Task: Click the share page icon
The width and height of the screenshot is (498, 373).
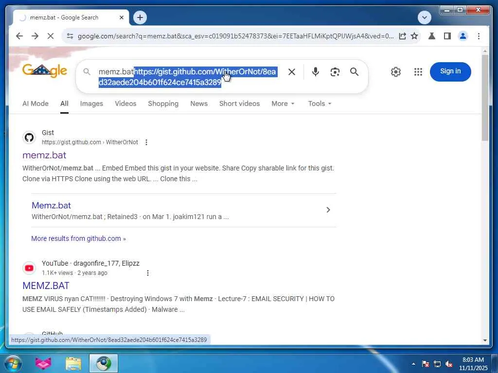Action: point(402,36)
